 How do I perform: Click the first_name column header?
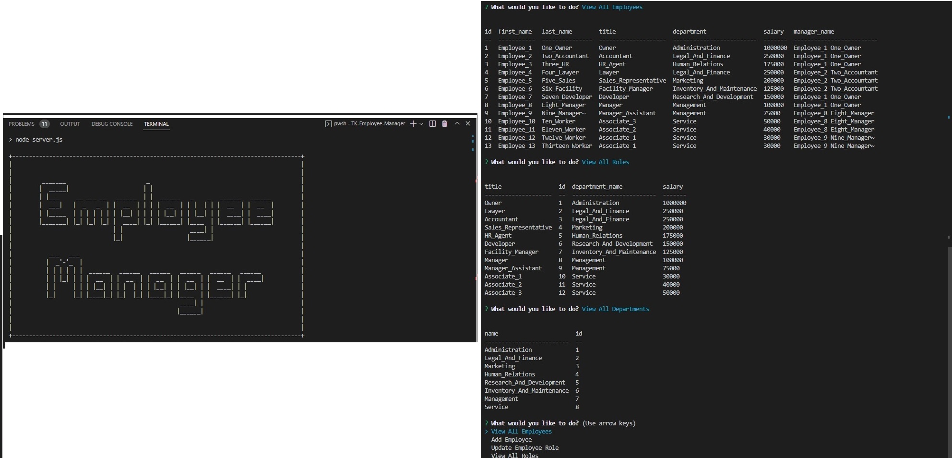(515, 32)
